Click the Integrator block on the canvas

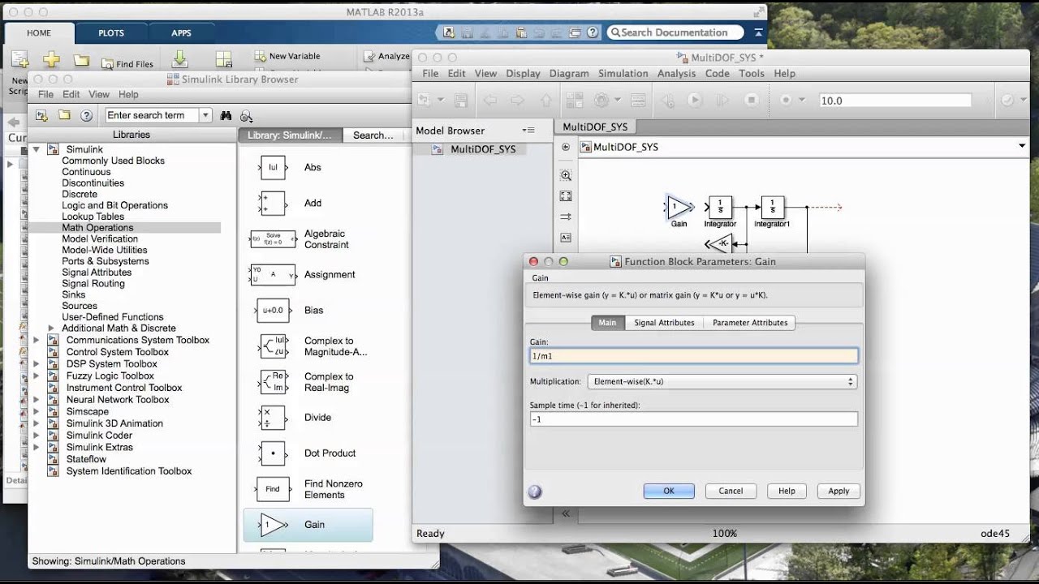720,208
